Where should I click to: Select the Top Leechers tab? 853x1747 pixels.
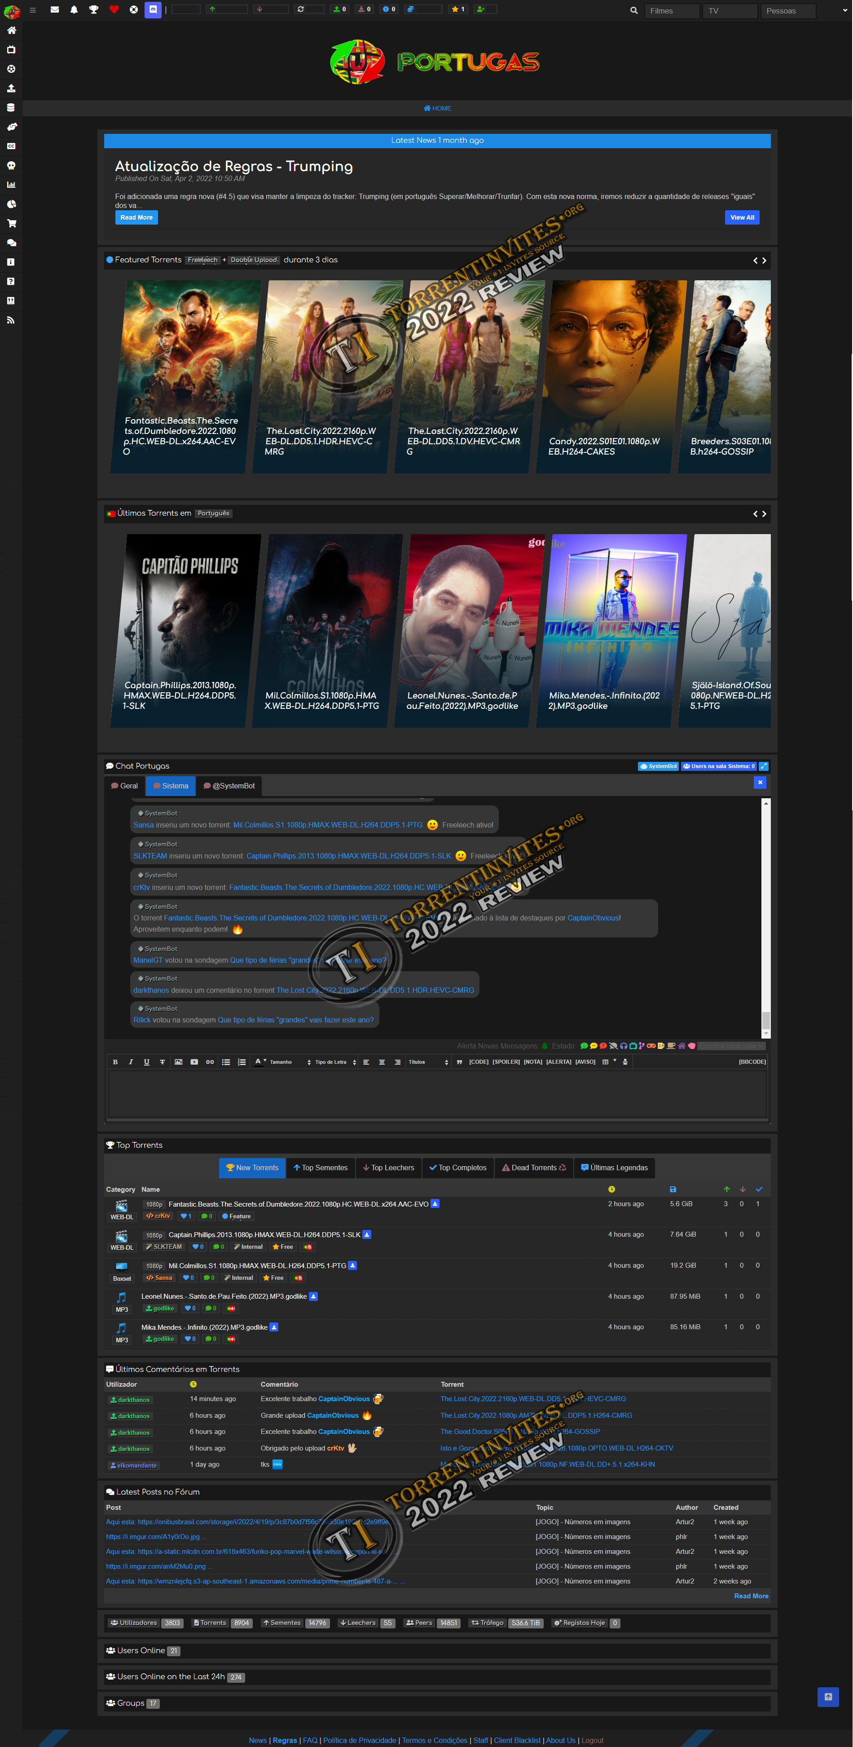click(388, 1168)
